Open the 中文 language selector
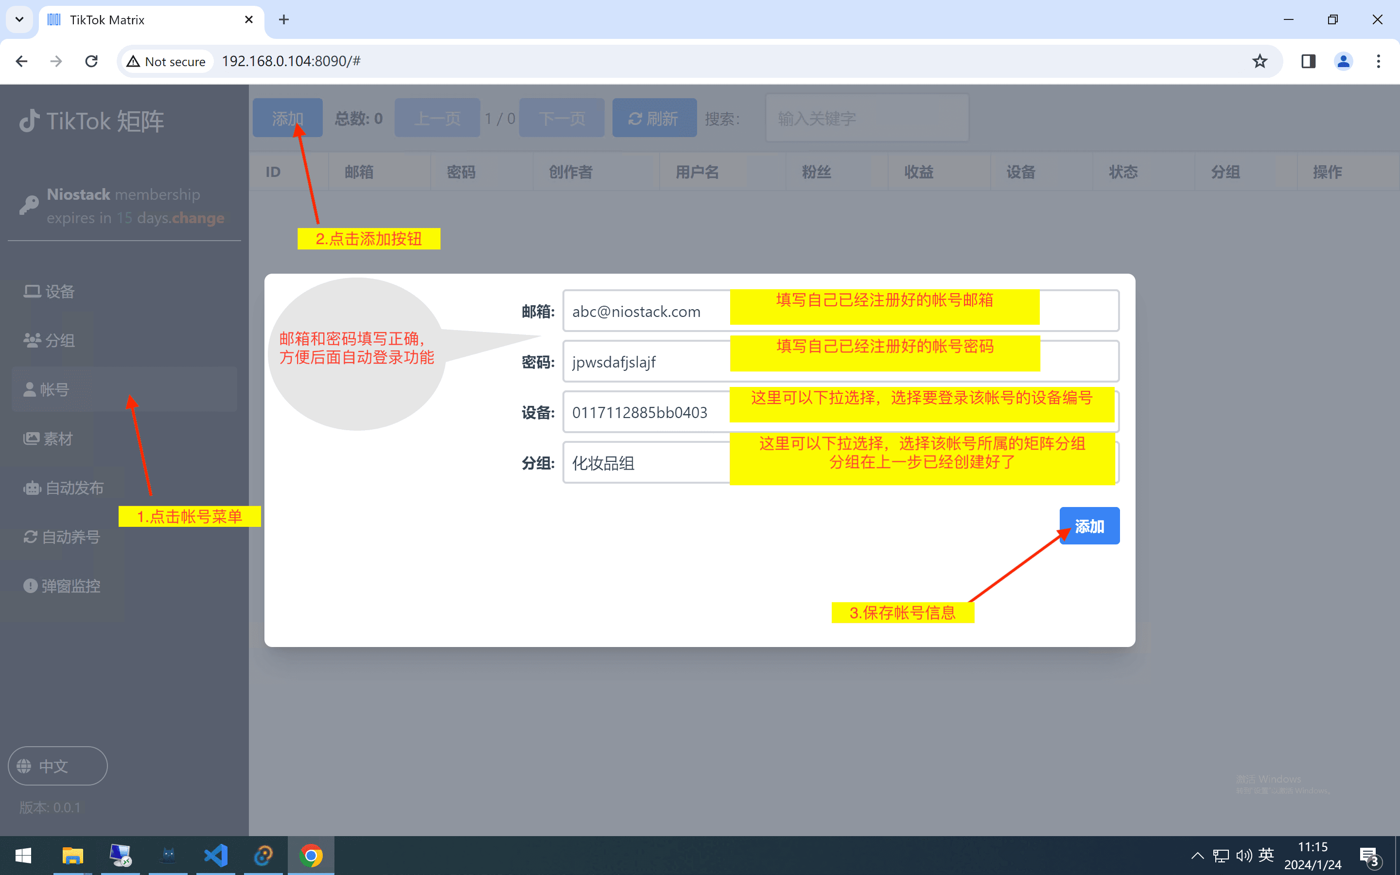 tap(58, 766)
